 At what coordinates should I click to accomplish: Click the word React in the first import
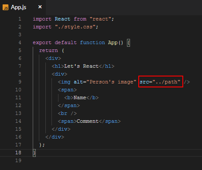[x=62, y=19]
